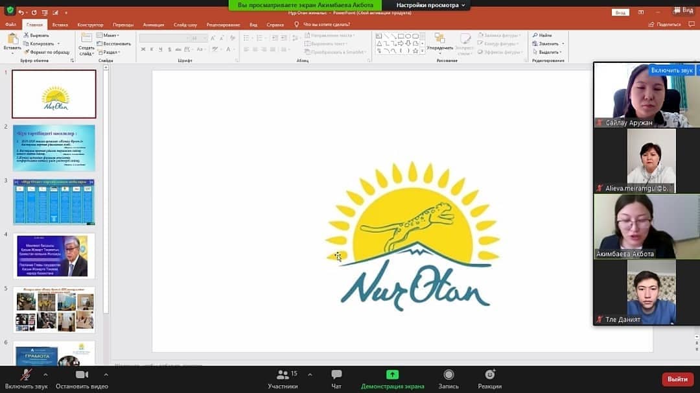Click the slide panel vertical scrollbar

point(106,195)
